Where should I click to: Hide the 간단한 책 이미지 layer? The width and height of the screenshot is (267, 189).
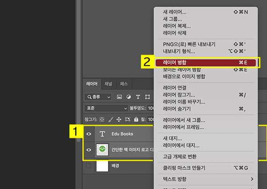[89, 150]
